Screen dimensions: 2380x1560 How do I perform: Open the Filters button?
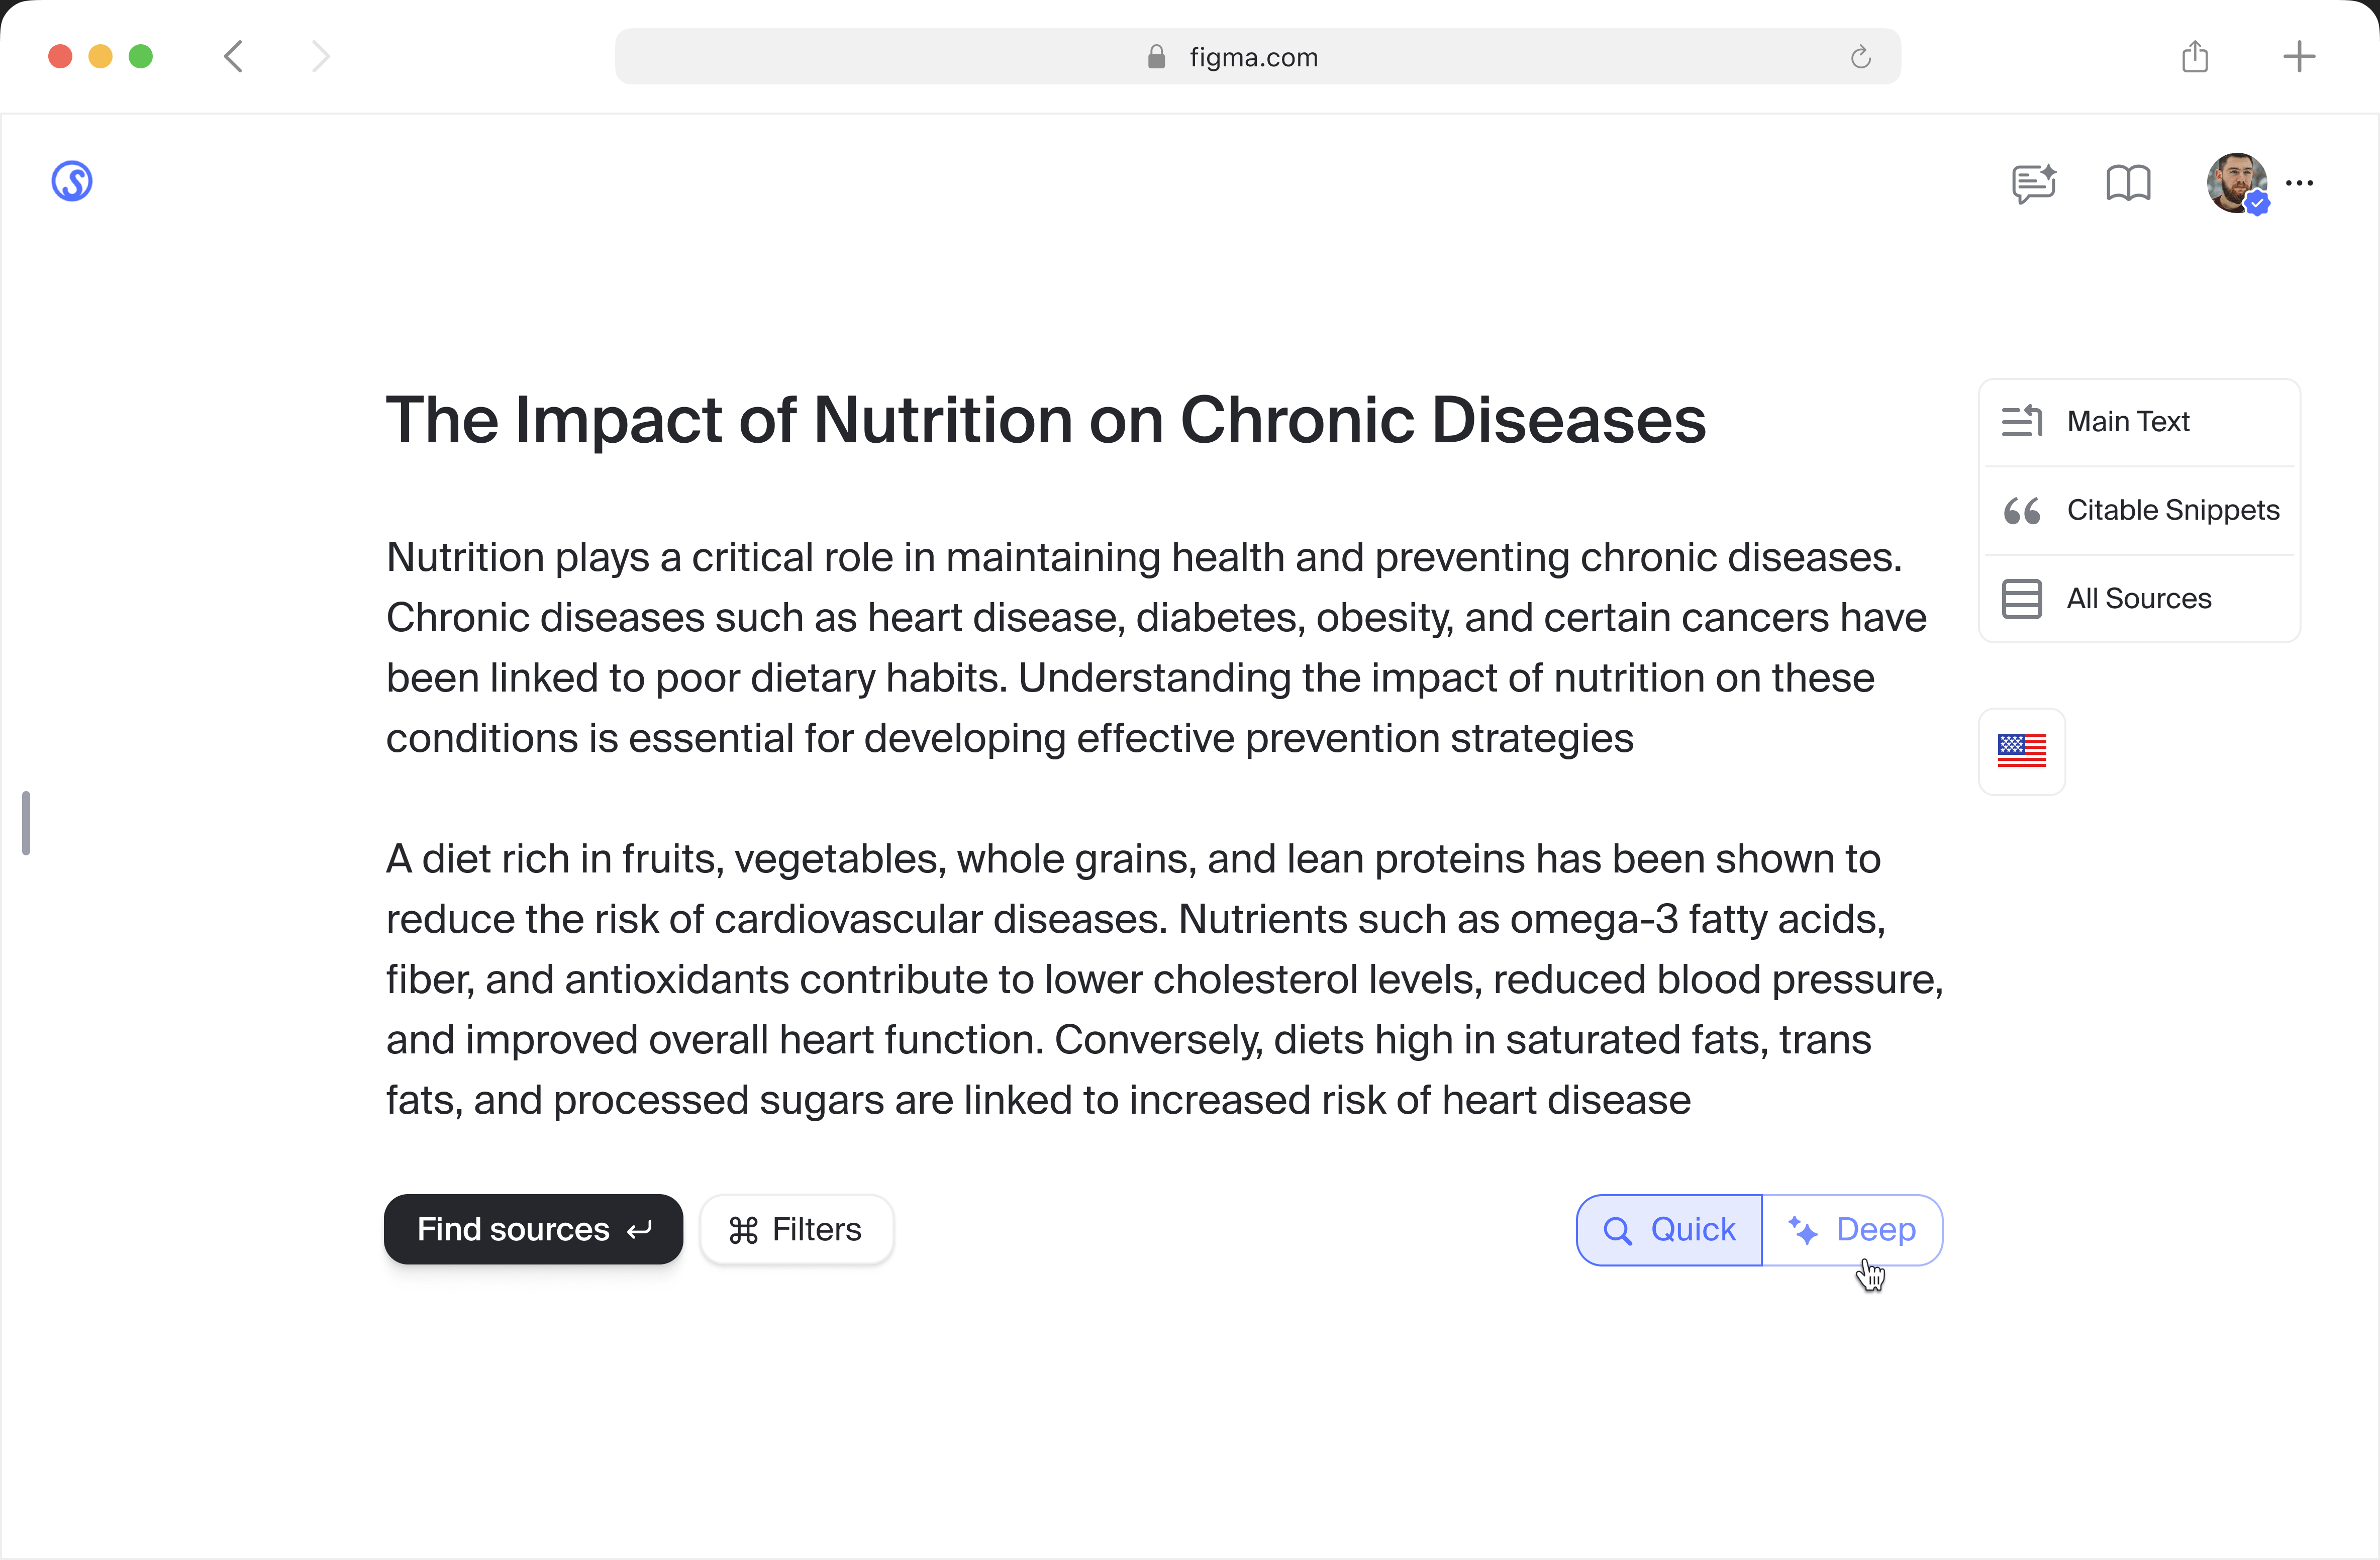coord(796,1229)
